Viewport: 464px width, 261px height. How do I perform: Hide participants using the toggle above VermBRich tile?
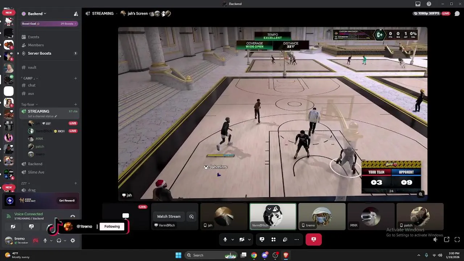coord(273,209)
